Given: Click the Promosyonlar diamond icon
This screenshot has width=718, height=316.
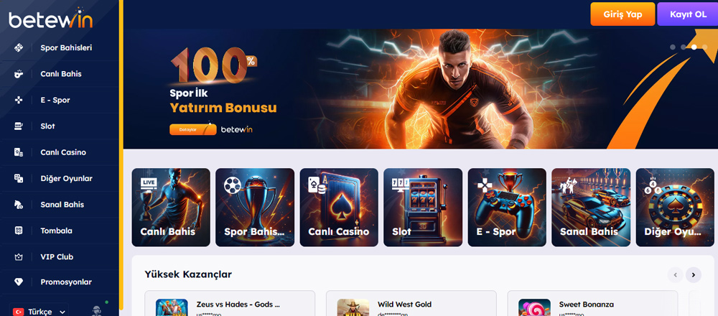Looking at the screenshot, I should tap(19, 282).
